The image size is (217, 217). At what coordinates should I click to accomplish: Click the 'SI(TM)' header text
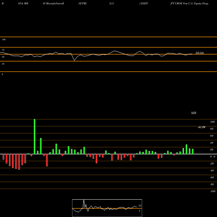82,3
